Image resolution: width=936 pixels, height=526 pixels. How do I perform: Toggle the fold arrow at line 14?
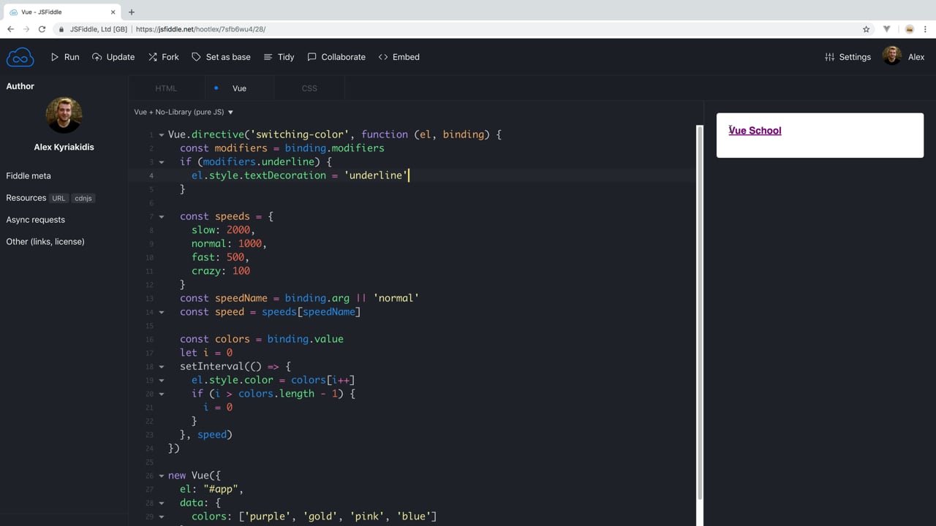coord(162,312)
